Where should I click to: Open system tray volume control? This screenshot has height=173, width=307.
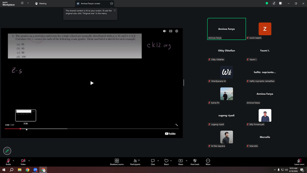[x=286, y=170]
